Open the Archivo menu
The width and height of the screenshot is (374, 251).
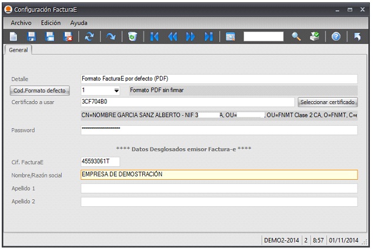click(x=21, y=22)
